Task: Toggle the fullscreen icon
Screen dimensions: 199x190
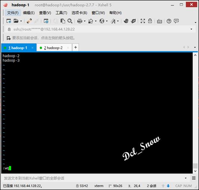Action: (143, 21)
